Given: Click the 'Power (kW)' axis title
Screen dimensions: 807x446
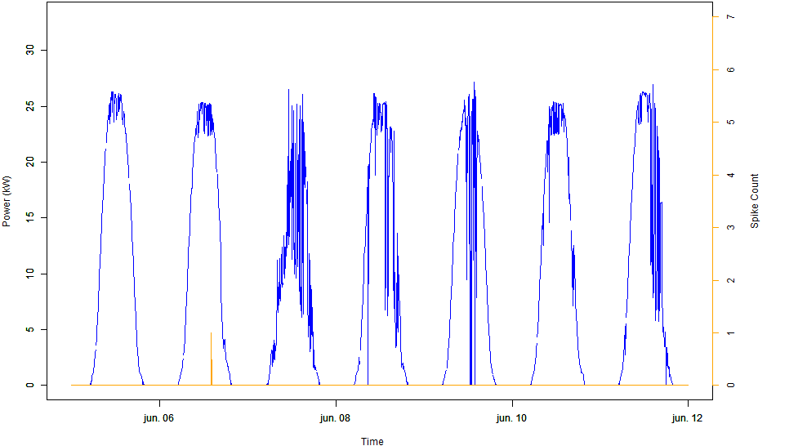Looking at the screenshot, I should tap(7, 201).
